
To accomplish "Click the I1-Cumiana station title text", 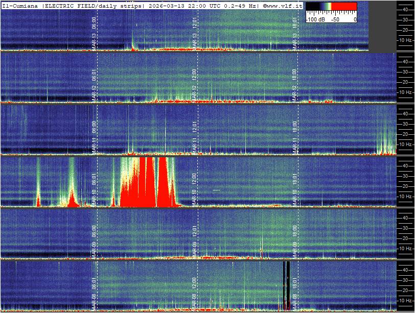I will 20,6.
